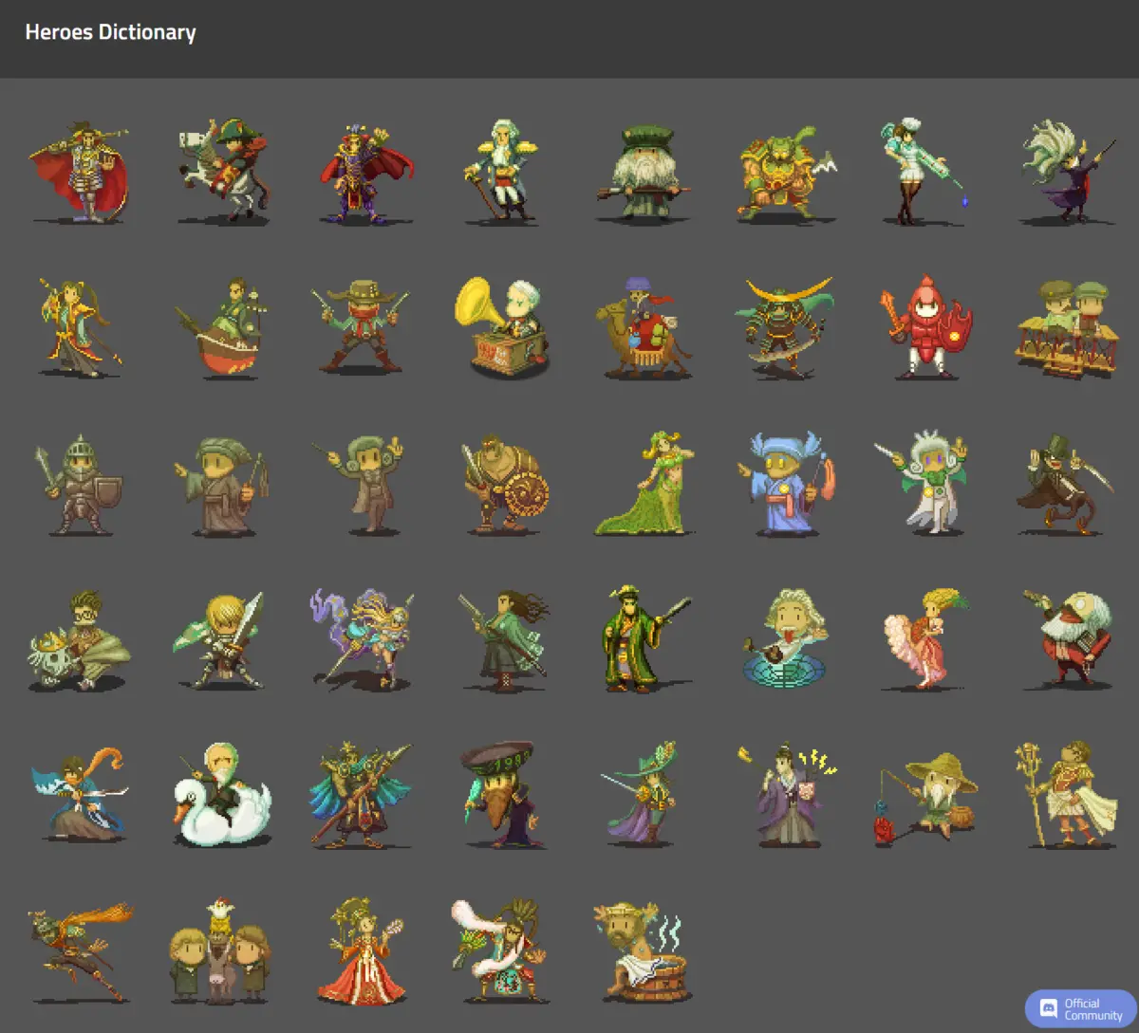
Task: Click the Heroes Dictionary title
Action: (x=110, y=32)
